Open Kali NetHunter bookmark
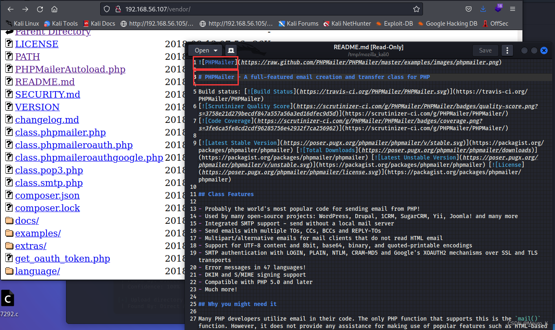Screen dimensions: 555x330 [347, 24]
